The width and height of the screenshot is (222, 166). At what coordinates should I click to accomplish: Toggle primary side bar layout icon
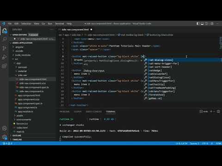tap(198, 24)
